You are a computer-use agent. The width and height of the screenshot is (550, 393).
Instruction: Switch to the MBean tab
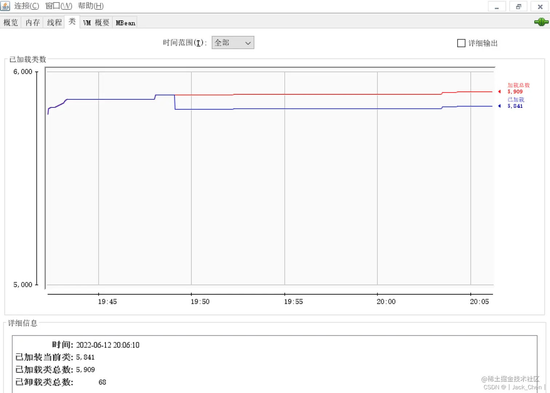[125, 22]
